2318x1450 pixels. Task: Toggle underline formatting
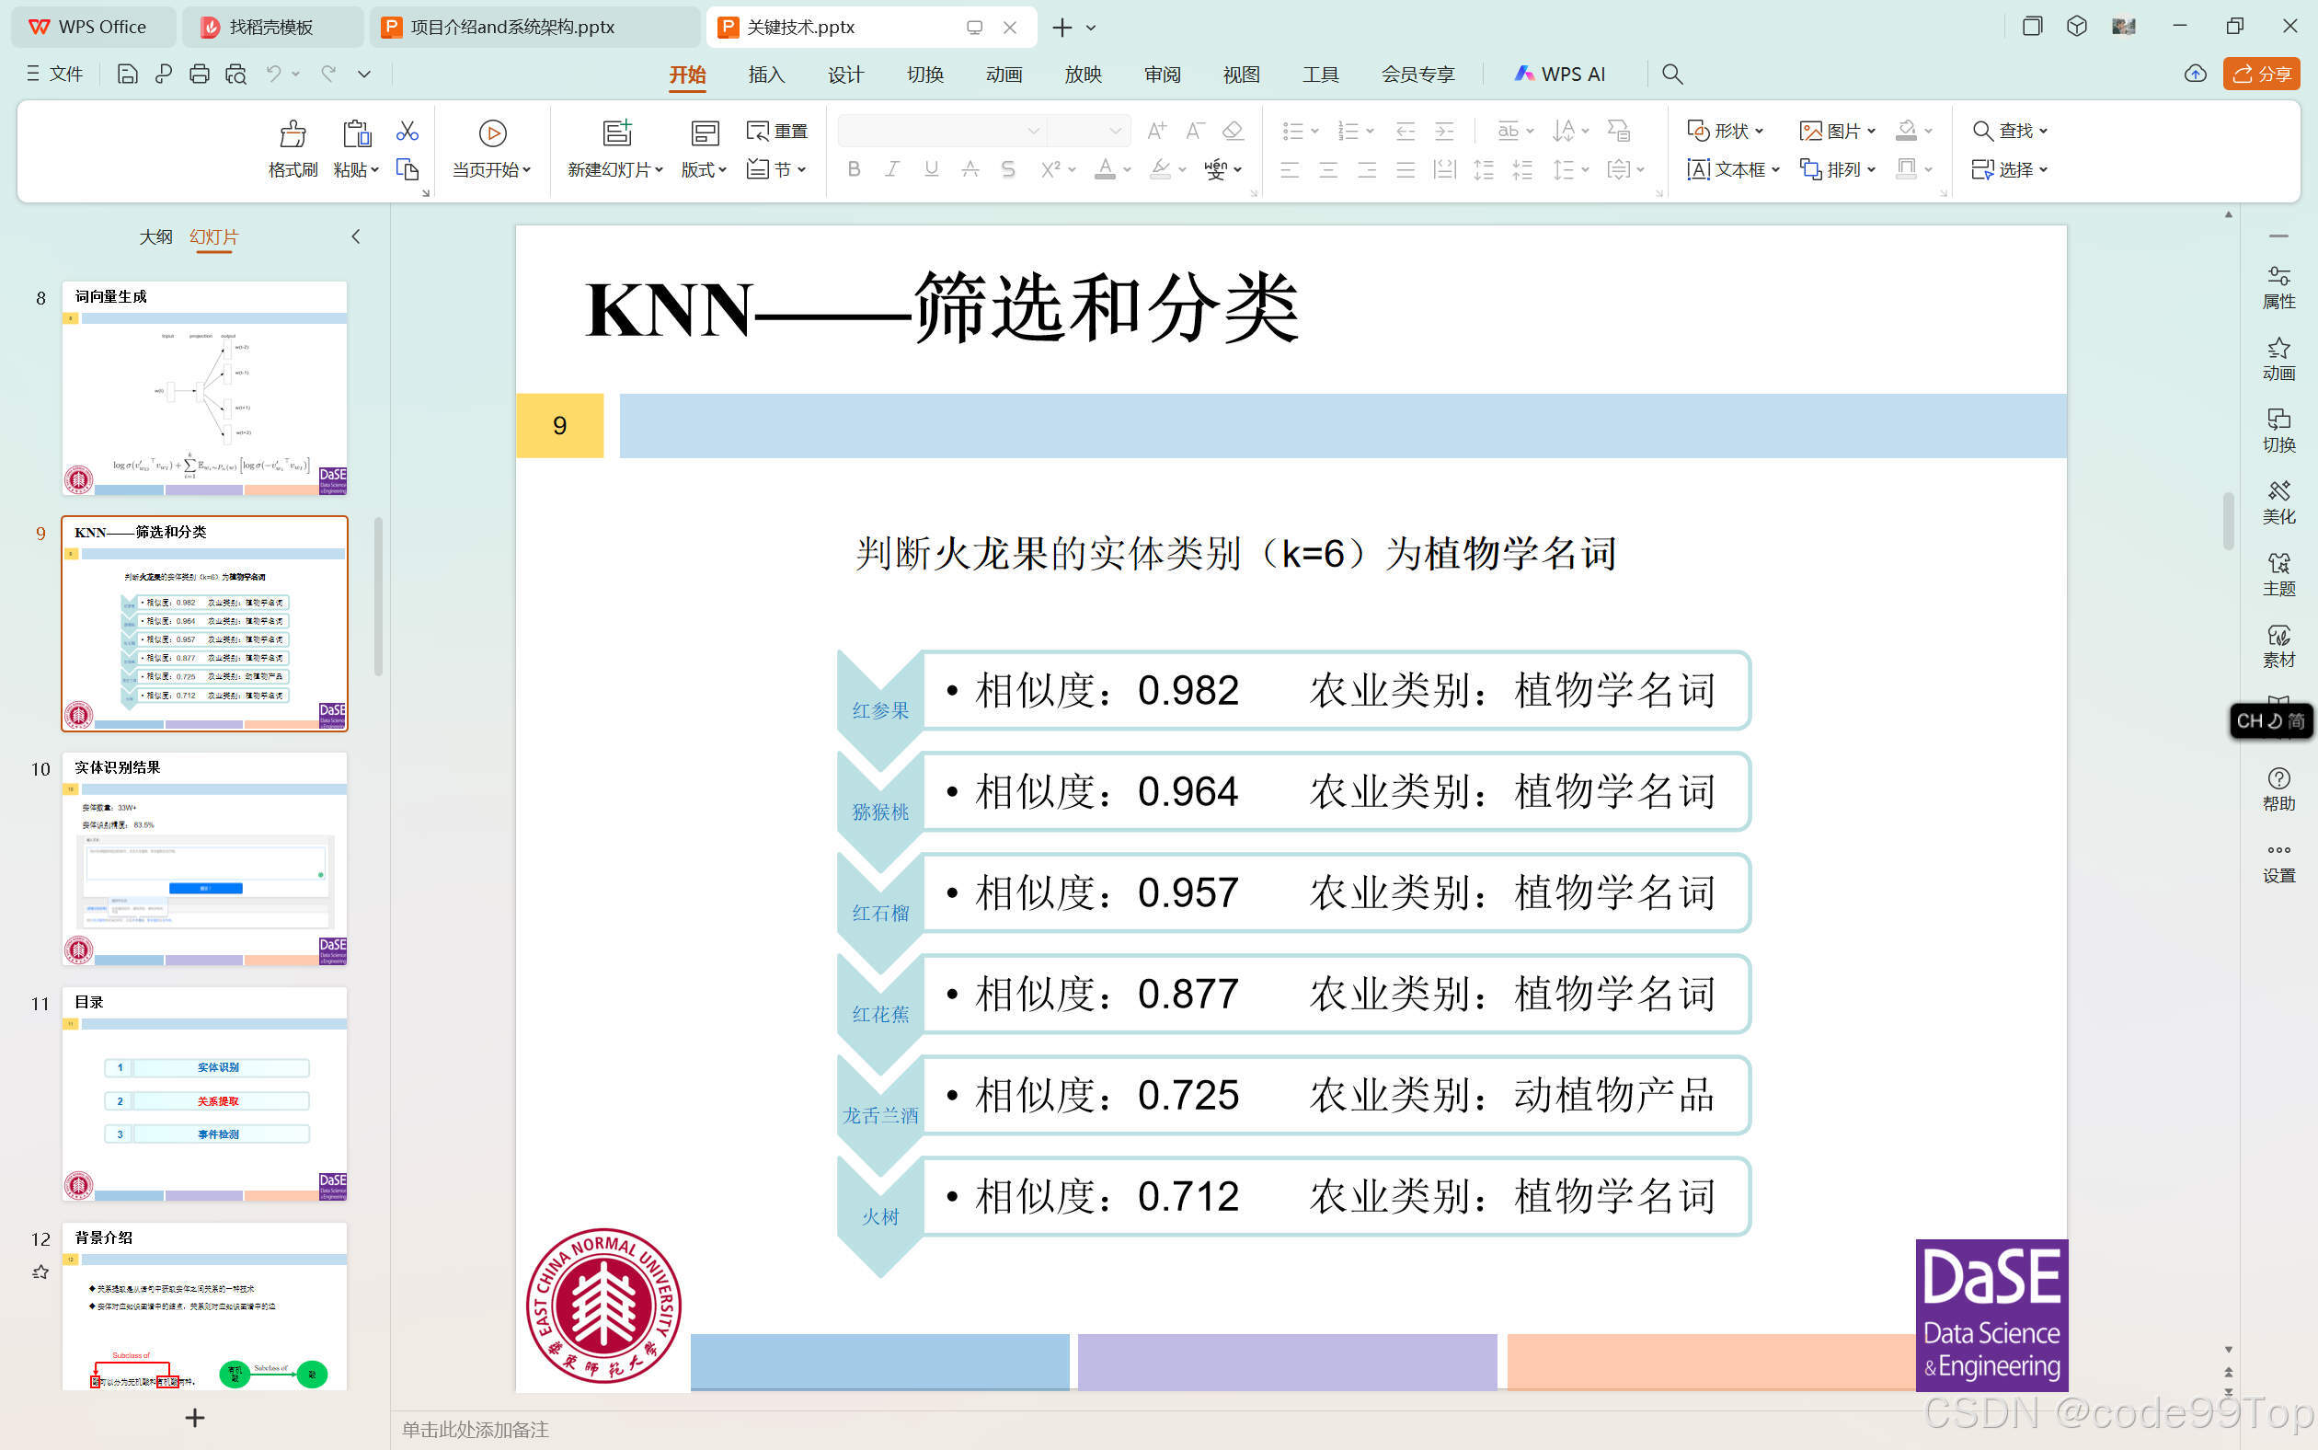(x=931, y=169)
